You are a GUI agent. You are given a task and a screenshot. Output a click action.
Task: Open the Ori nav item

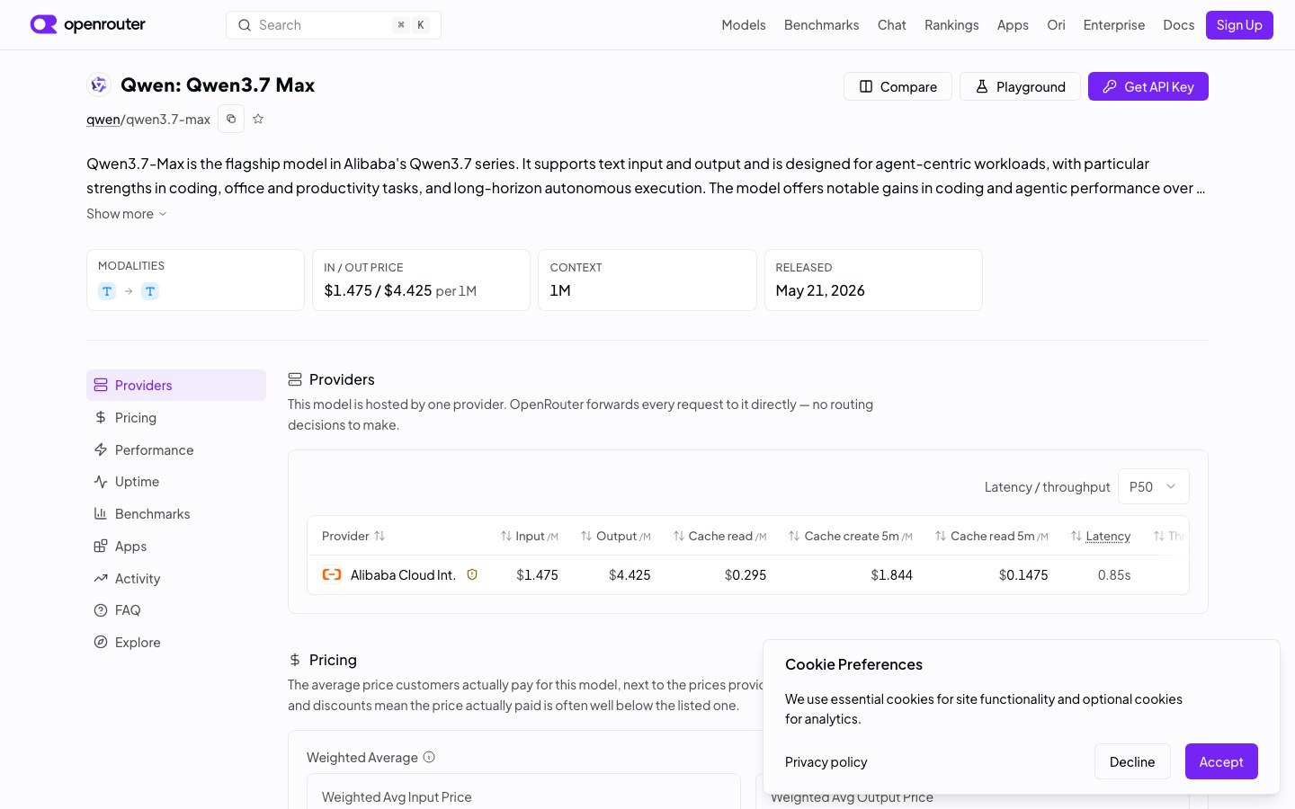click(x=1056, y=25)
